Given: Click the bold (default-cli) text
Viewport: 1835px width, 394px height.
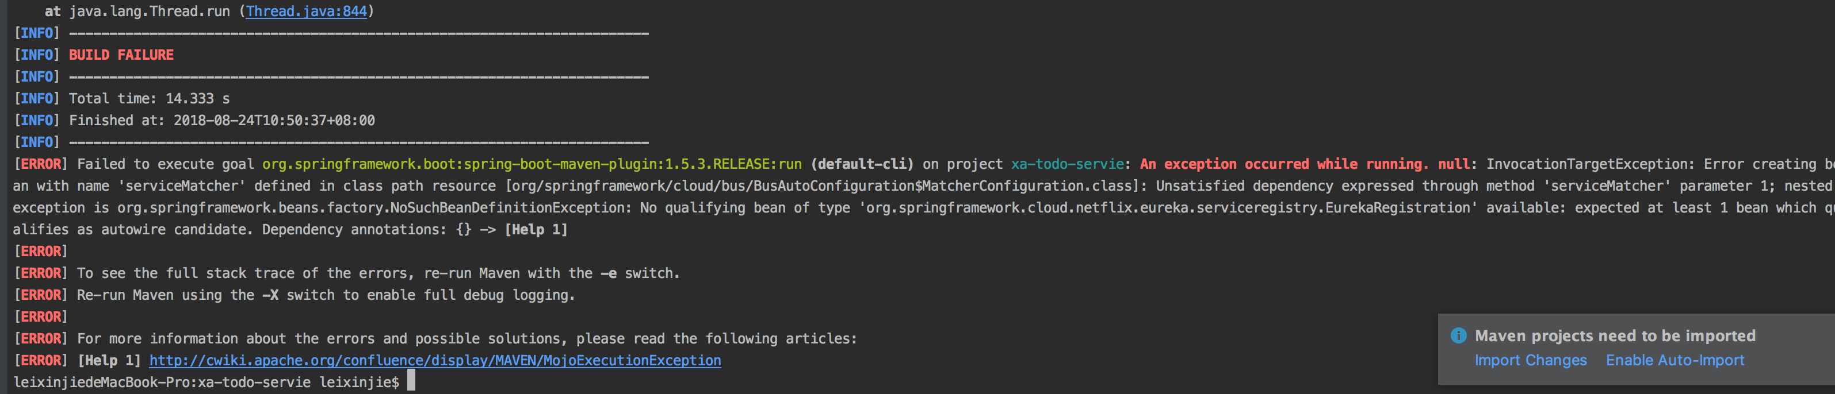Looking at the screenshot, I should (862, 164).
